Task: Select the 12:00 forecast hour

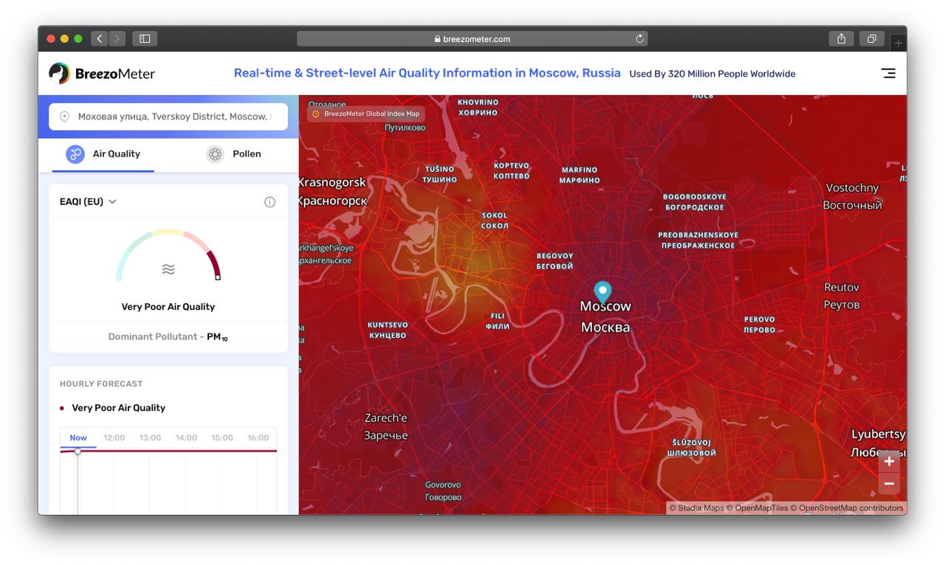Action: 114,437
